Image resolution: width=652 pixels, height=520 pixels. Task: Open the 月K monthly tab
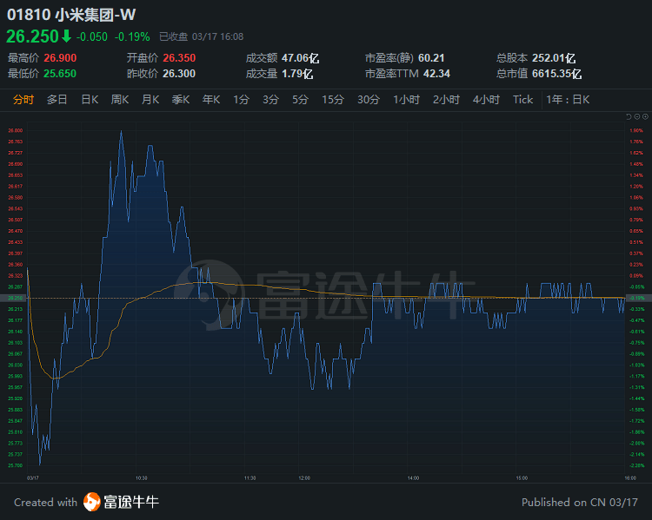pos(150,100)
